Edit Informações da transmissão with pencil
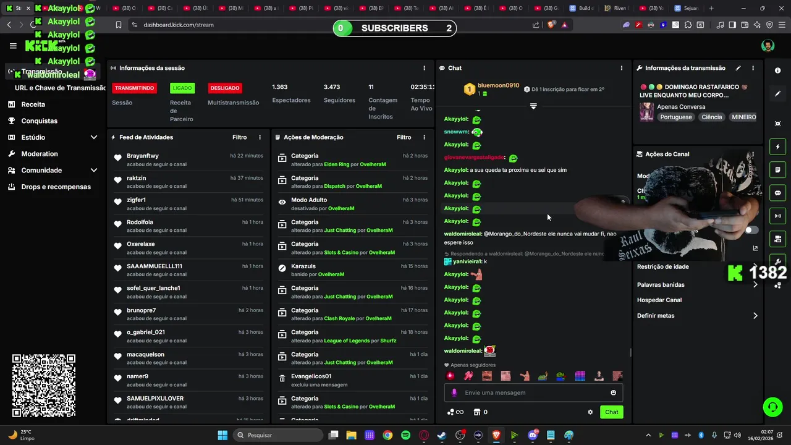This screenshot has height=445, width=791. point(738,68)
